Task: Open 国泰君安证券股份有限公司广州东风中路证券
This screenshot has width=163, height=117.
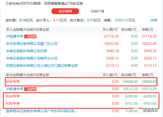Action: tap(41, 111)
